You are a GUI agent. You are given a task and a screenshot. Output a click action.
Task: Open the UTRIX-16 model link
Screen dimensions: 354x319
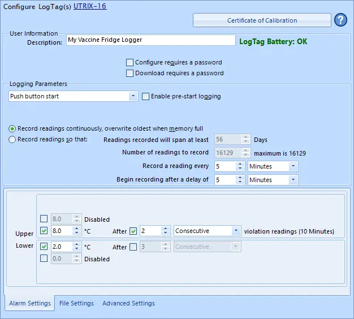[90, 6]
